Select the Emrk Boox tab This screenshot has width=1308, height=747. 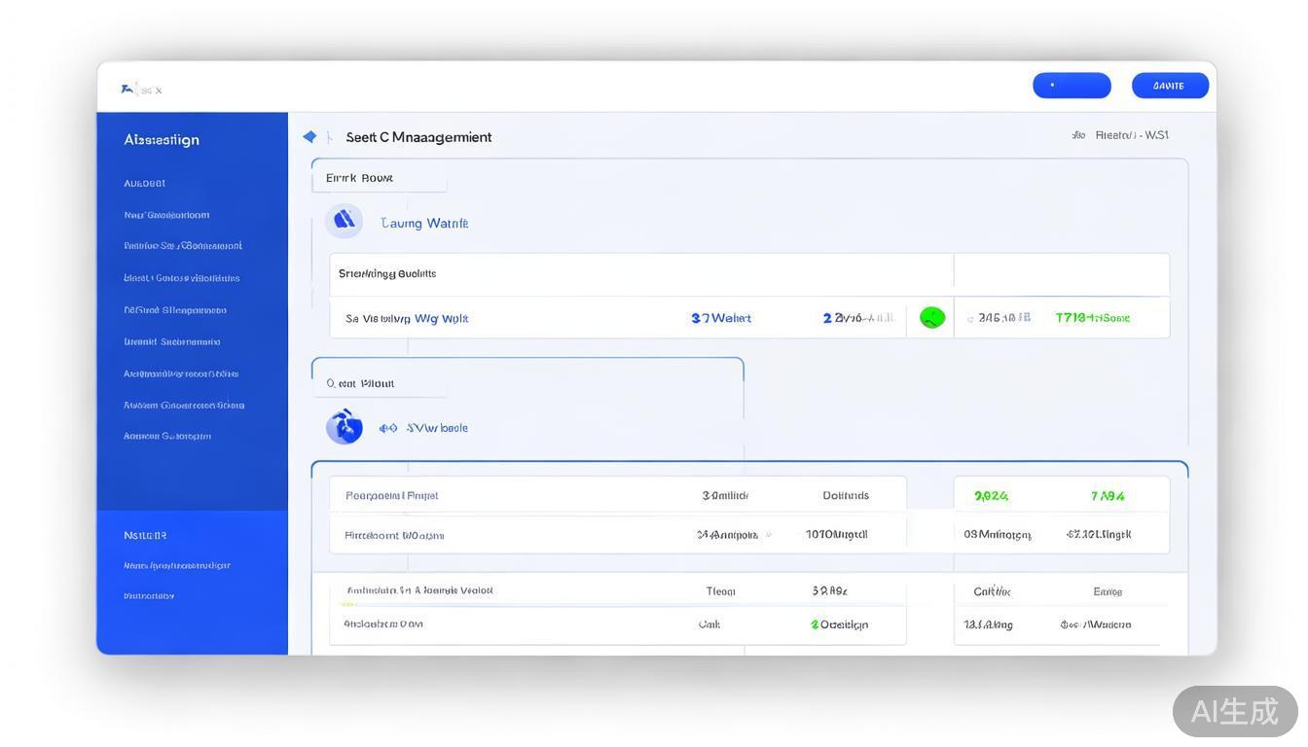tap(360, 178)
